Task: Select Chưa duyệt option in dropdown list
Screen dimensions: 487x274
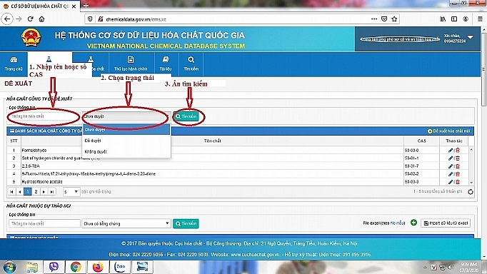Action: point(126,129)
